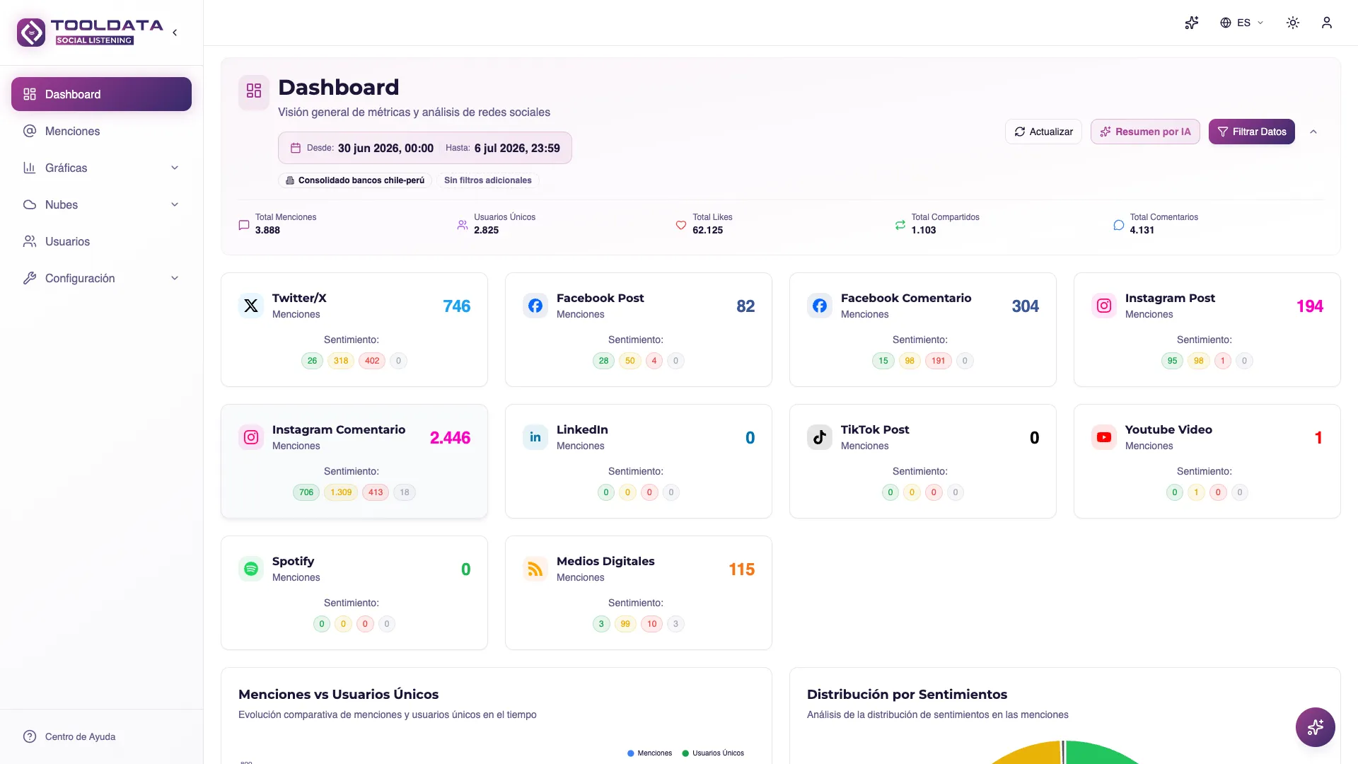Expand the Nubes sidebar menu
Screen dimensions: 1358x764
101,204
